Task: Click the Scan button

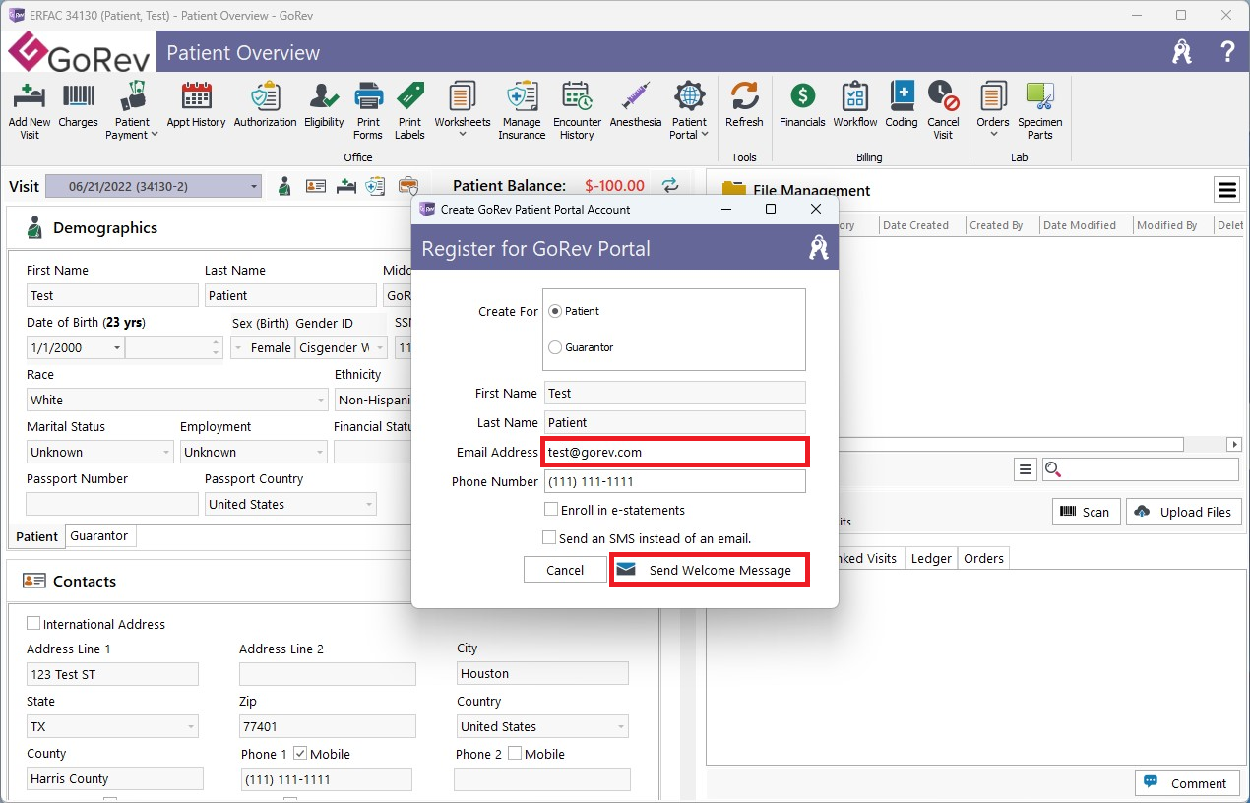Action: point(1087,512)
